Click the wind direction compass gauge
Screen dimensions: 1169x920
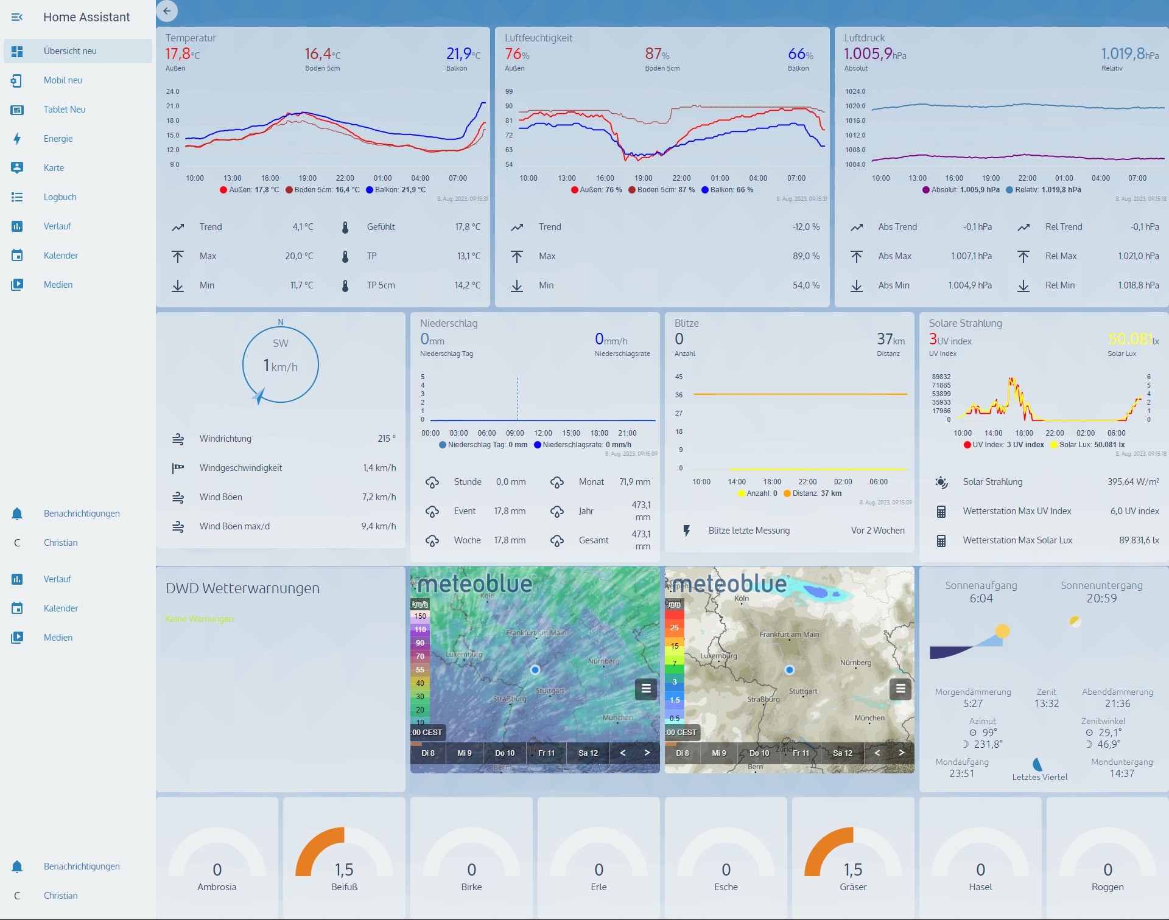pos(281,364)
